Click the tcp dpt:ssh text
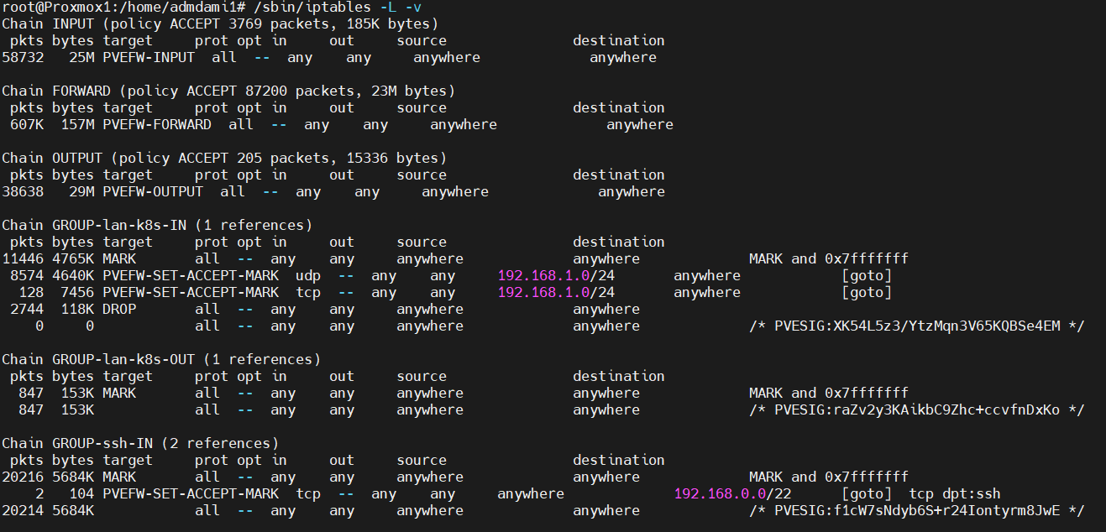 click(955, 493)
